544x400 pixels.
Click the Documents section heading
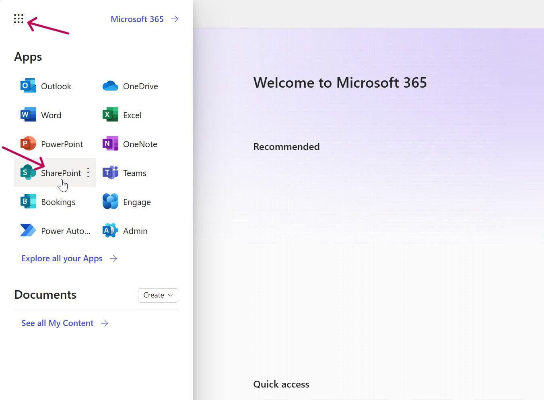(45, 295)
